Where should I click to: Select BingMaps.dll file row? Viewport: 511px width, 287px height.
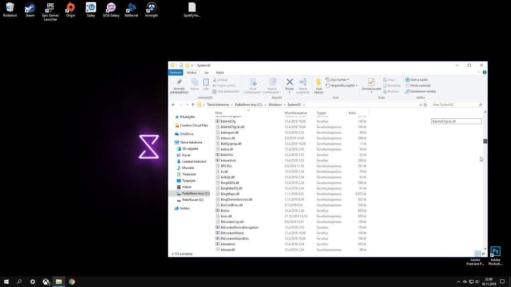[291, 194]
